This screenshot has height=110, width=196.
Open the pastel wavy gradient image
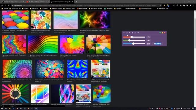point(66,20)
